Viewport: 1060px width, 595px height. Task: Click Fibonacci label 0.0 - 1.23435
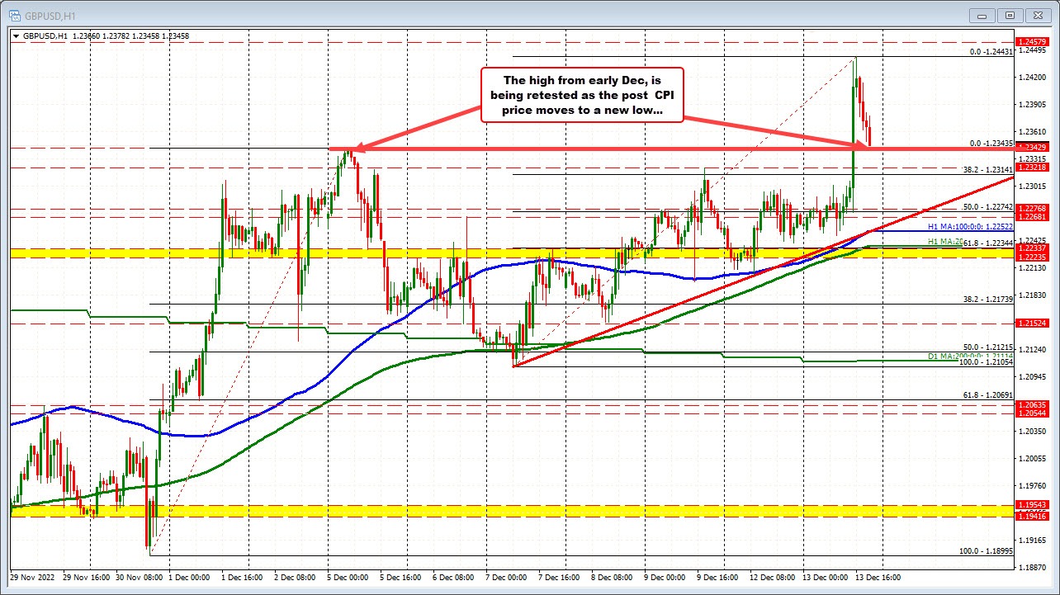pos(991,143)
